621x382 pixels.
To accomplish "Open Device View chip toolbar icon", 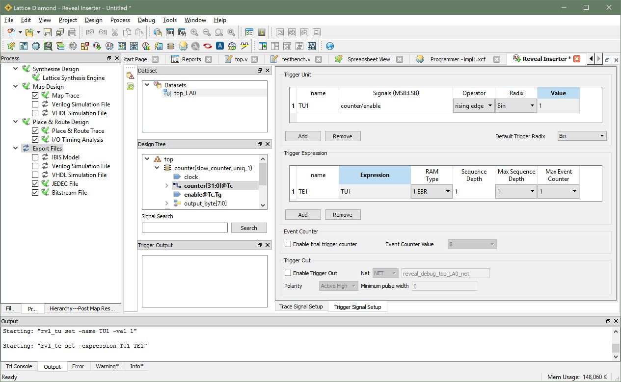I will 36,46.
